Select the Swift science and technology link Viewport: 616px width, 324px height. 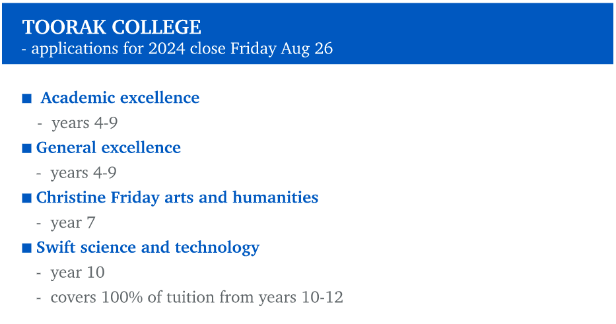(148, 247)
